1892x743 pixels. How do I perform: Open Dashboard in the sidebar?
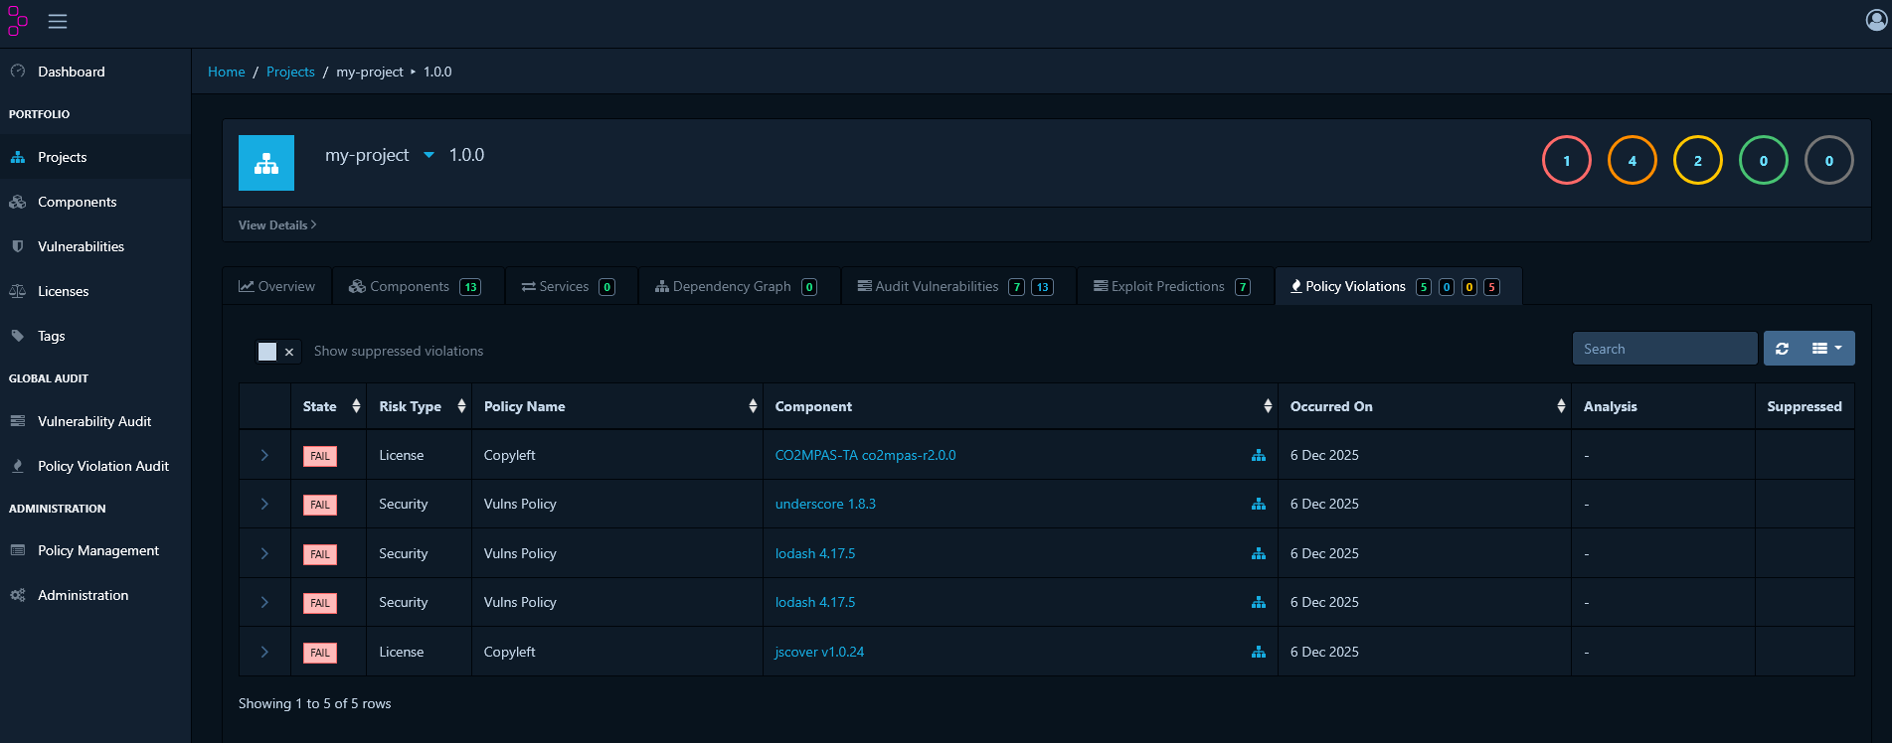[95, 72]
